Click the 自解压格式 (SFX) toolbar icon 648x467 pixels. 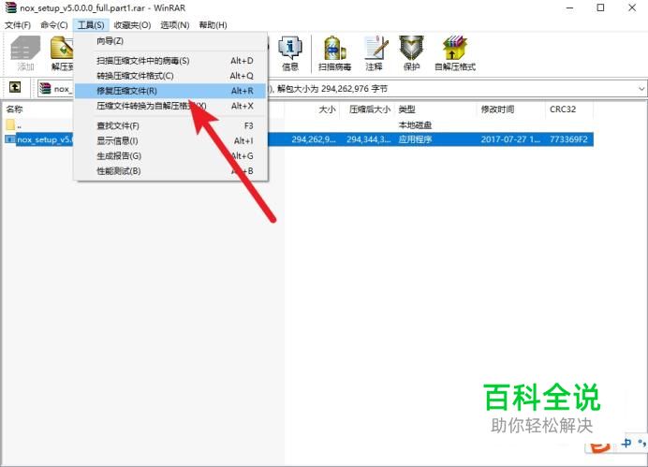coord(455,52)
